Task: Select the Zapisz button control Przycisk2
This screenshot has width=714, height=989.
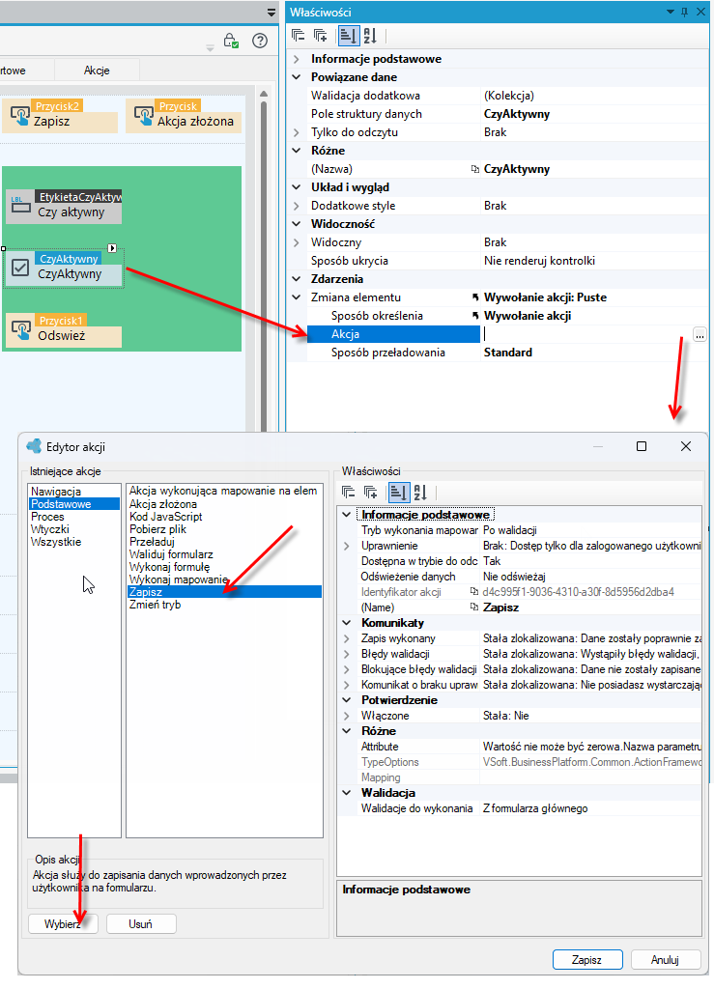Action: [x=60, y=116]
